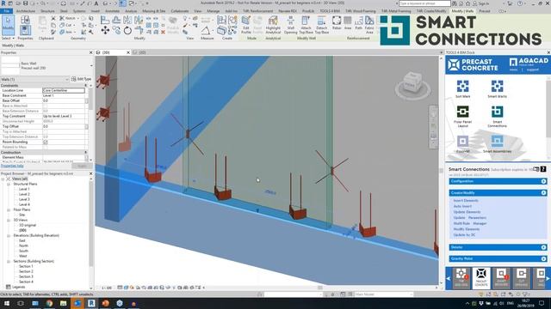The height and width of the screenshot is (309, 551).
Task: Open wall type selector dropdown
Action: [91, 65]
